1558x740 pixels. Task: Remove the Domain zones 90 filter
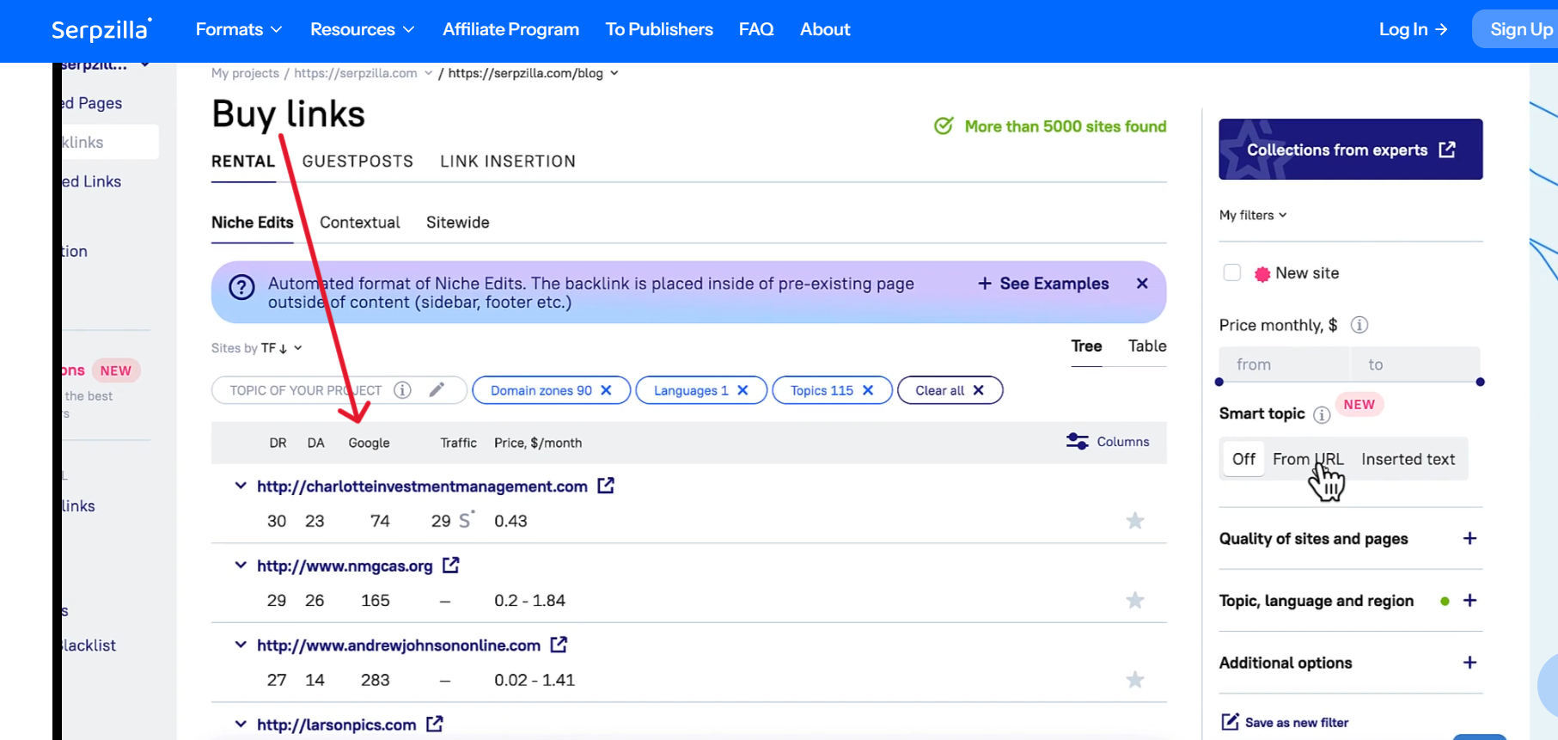[x=607, y=390]
